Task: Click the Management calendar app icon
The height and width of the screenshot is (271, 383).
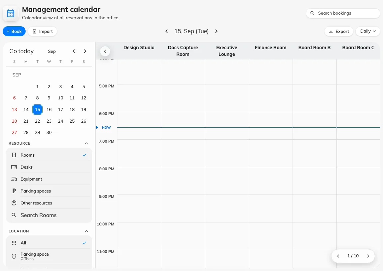Action: [11, 13]
